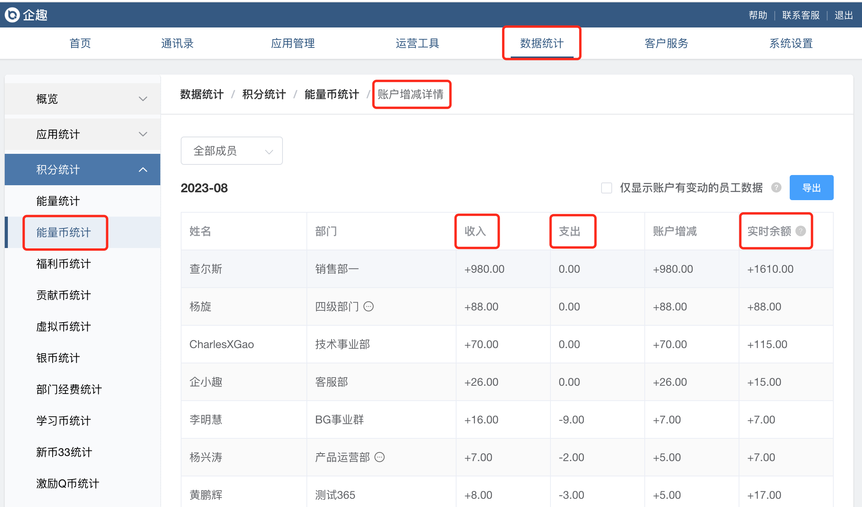Switch to the 通讯录 tab

(177, 43)
